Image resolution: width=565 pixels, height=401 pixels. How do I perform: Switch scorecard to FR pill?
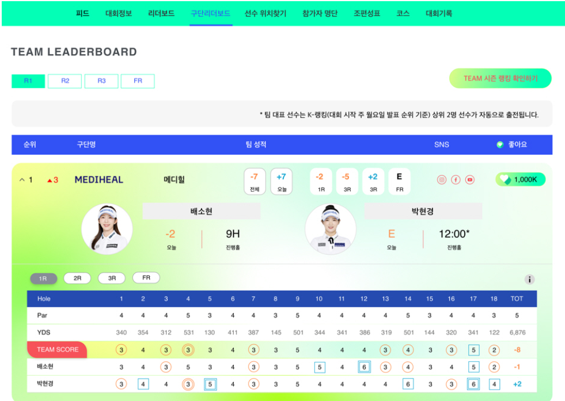(x=146, y=277)
